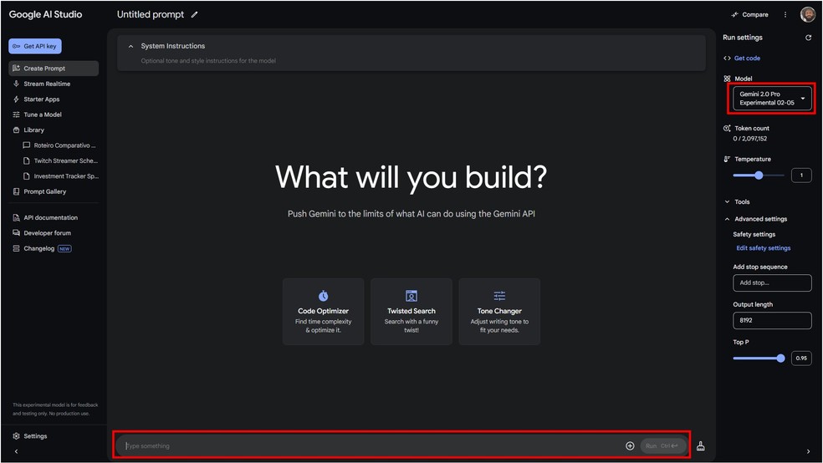Image resolution: width=823 pixels, height=463 pixels.
Task: Click the Get API key button
Action: (x=35, y=46)
